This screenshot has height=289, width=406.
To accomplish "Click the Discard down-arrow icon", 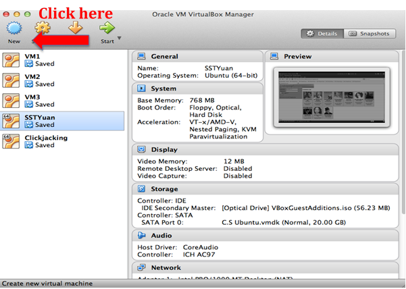I will coord(76,28).
